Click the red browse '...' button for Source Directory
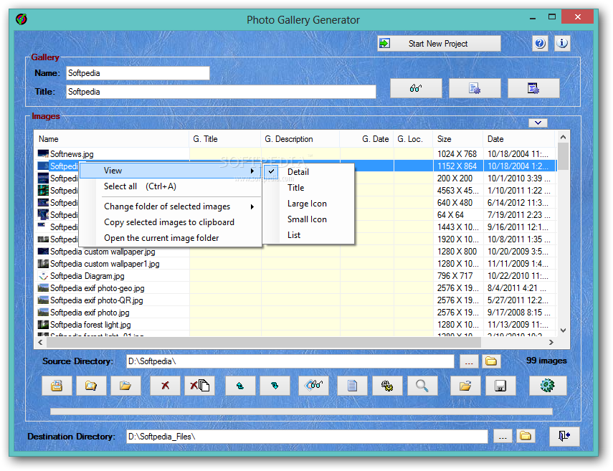 (x=469, y=361)
